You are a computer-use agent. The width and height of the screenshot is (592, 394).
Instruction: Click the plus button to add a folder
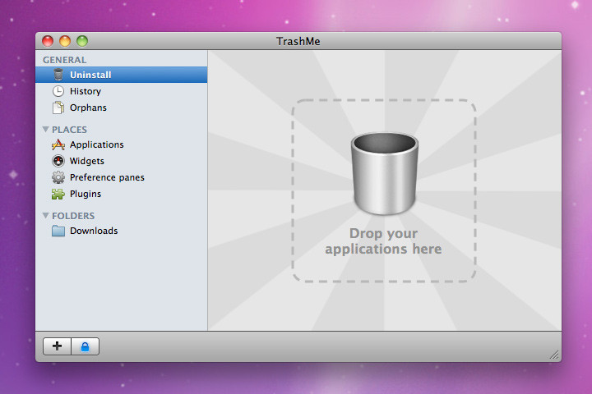tap(57, 346)
